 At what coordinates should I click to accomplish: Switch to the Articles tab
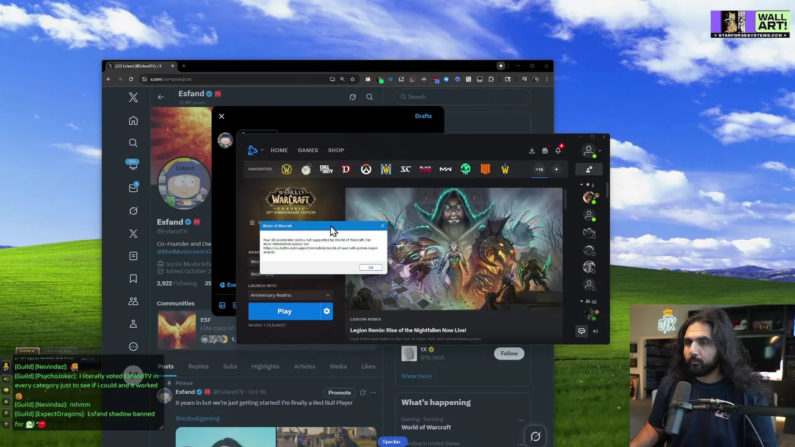point(304,366)
